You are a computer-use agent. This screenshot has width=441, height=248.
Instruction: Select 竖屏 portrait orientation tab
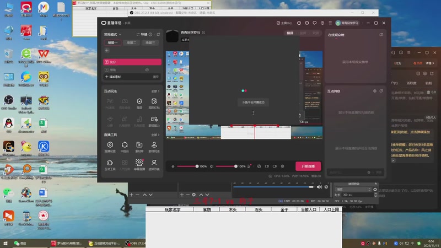tap(303, 33)
